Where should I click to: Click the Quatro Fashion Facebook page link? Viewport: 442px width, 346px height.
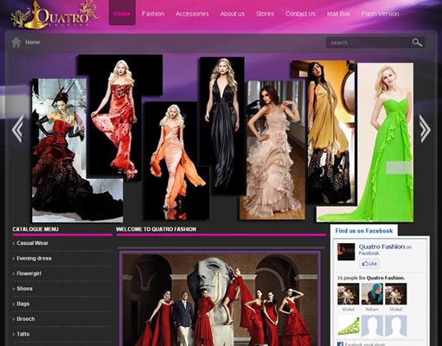coord(381,247)
